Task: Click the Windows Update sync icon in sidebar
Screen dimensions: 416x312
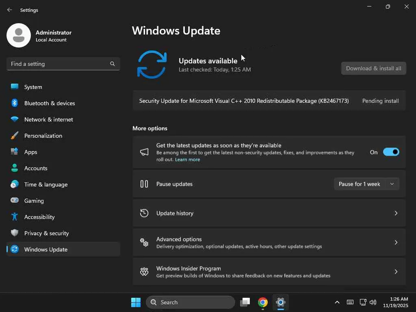Action: point(15,249)
